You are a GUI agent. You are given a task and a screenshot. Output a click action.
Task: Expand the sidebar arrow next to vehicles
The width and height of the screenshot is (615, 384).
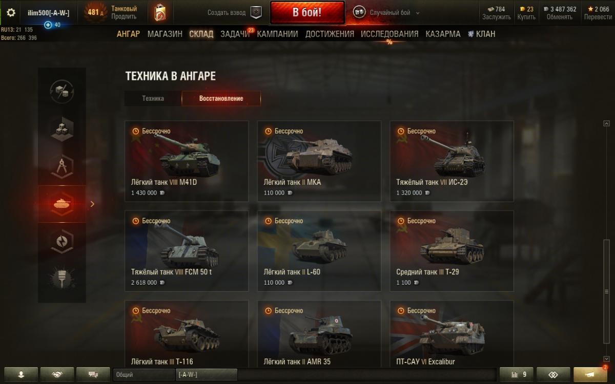point(92,204)
